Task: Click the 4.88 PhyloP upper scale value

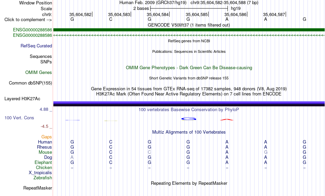Action: tap(44, 109)
